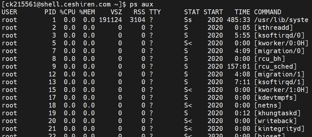Screen dimensions: 312x137
Task: Click the TIME value 5:55
Action: (x=242, y=35)
